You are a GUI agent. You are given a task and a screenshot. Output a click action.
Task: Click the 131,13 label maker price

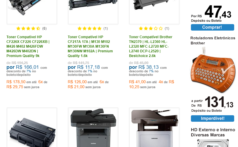(219, 102)
